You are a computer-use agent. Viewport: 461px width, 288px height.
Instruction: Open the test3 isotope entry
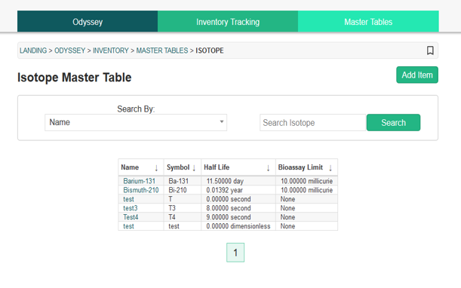pyautogui.click(x=131, y=208)
